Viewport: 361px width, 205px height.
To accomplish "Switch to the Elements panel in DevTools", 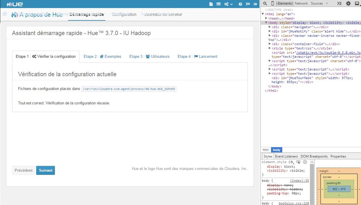I will pos(284,4).
